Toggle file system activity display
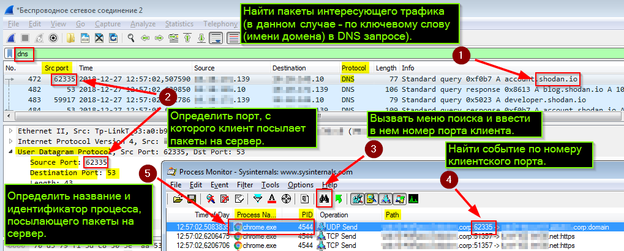624x251 pixels. [371, 198]
